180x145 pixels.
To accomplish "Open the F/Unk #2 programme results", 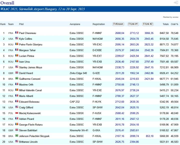I will [x=148, y=24].
